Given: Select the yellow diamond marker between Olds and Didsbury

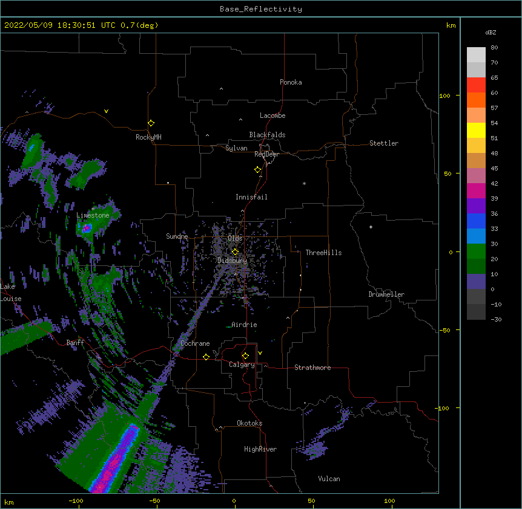Looking at the screenshot, I should point(235,251).
